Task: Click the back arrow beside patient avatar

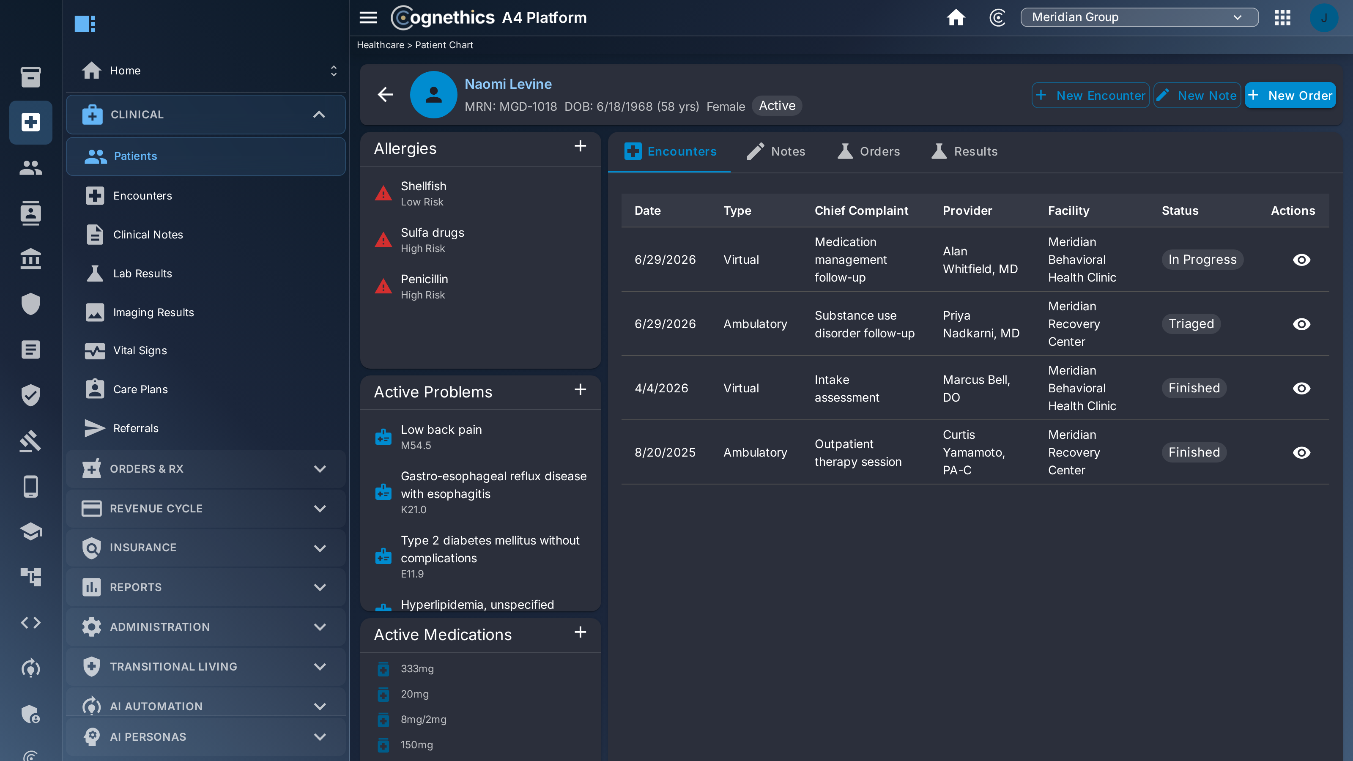Action: 386,95
